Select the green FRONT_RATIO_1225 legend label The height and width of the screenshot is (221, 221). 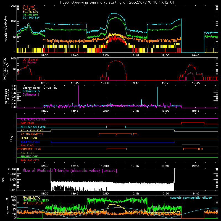click(x=36, y=200)
